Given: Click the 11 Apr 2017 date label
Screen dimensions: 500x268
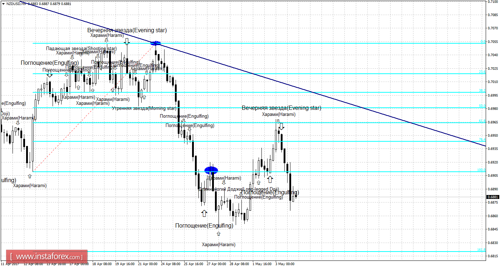Looking at the screenshot, I should coord(10,264).
